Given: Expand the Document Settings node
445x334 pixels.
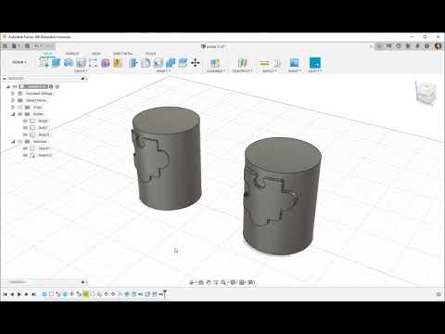Looking at the screenshot, I should click(13, 94).
